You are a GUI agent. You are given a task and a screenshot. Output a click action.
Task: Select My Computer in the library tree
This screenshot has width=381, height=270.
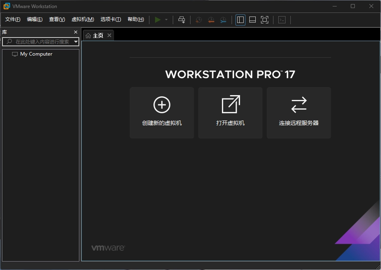point(36,54)
